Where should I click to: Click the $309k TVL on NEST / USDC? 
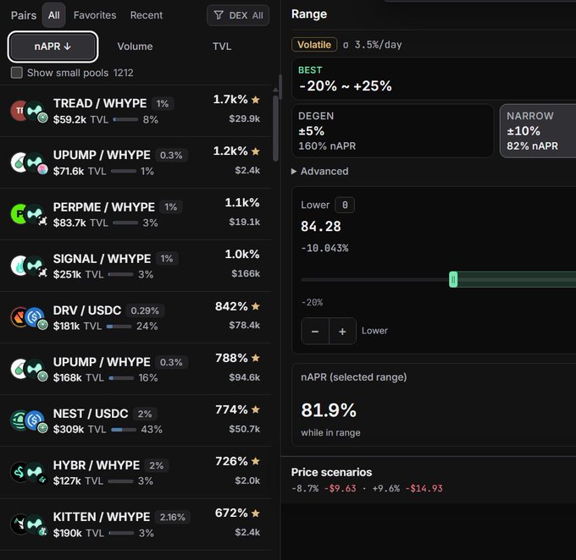click(69, 430)
